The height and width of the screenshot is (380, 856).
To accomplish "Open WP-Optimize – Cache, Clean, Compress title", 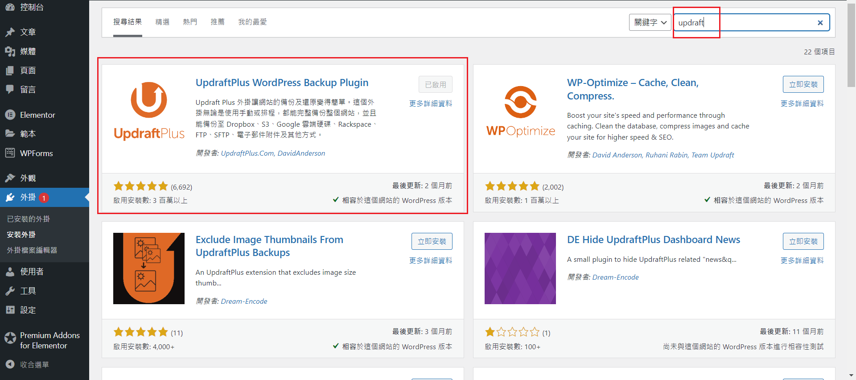I will point(633,89).
